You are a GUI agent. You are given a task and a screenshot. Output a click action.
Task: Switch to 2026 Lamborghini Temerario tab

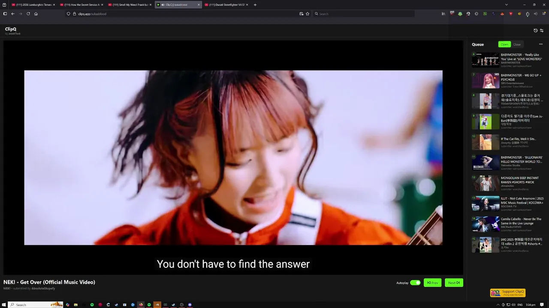[x=33, y=5]
